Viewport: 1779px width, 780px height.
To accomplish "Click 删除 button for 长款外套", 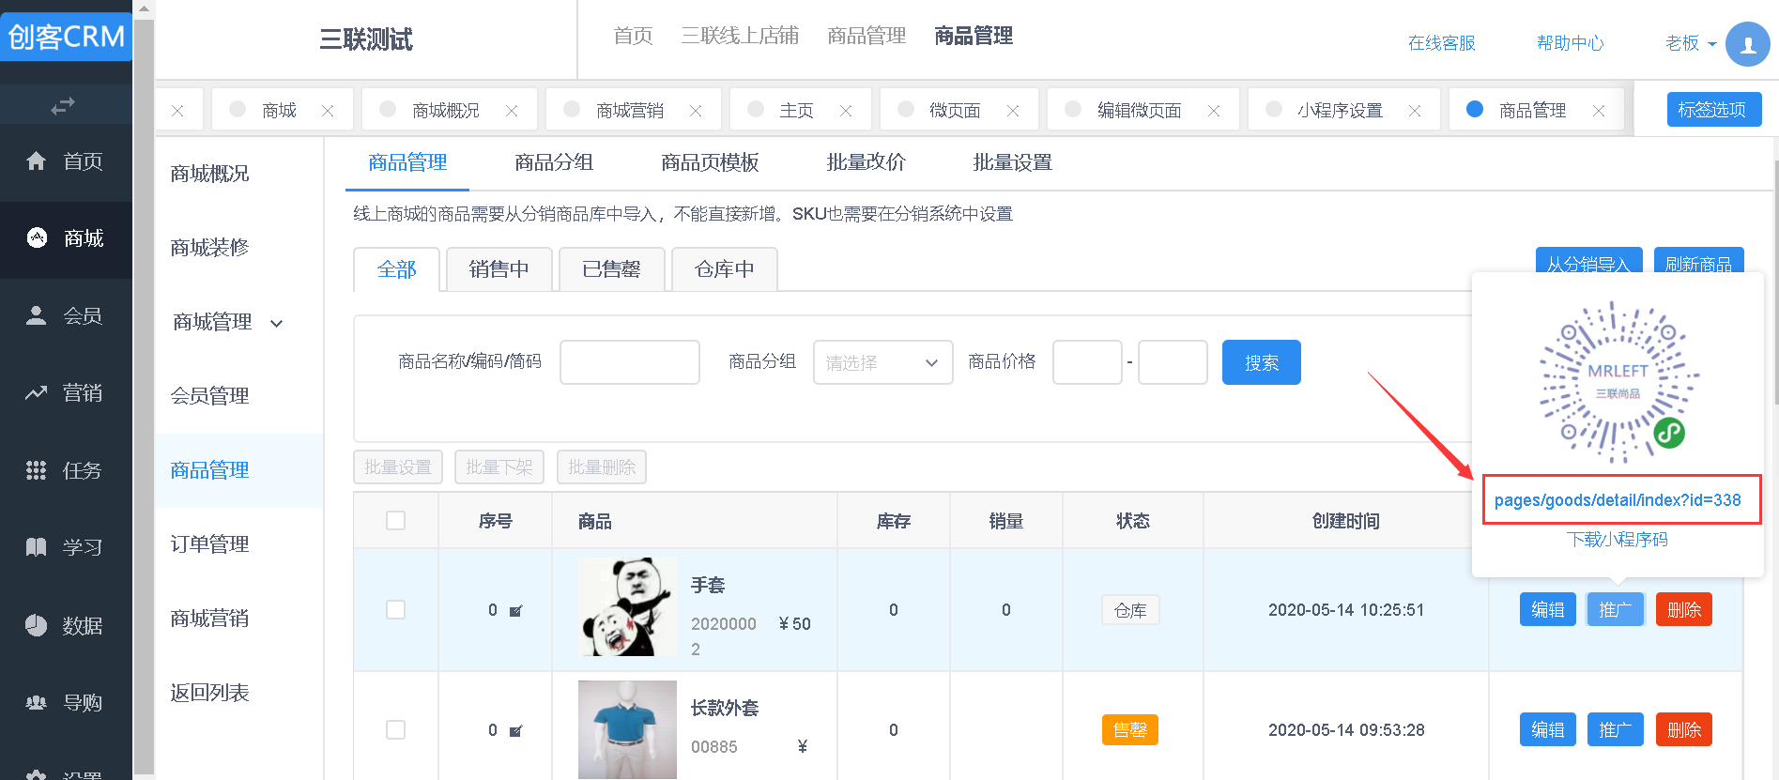I will pyautogui.click(x=1683, y=729).
